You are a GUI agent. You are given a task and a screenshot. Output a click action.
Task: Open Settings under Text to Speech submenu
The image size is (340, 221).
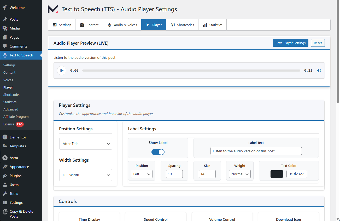pos(9,65)
